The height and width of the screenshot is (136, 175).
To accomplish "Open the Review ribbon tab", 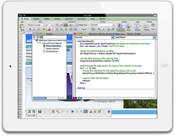I will point(103,19).
